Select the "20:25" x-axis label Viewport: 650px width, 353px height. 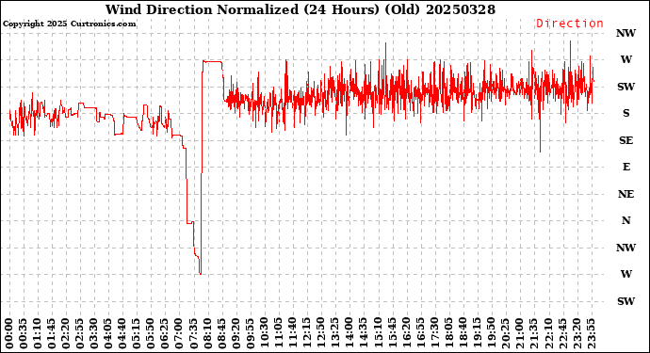point(505,333)
